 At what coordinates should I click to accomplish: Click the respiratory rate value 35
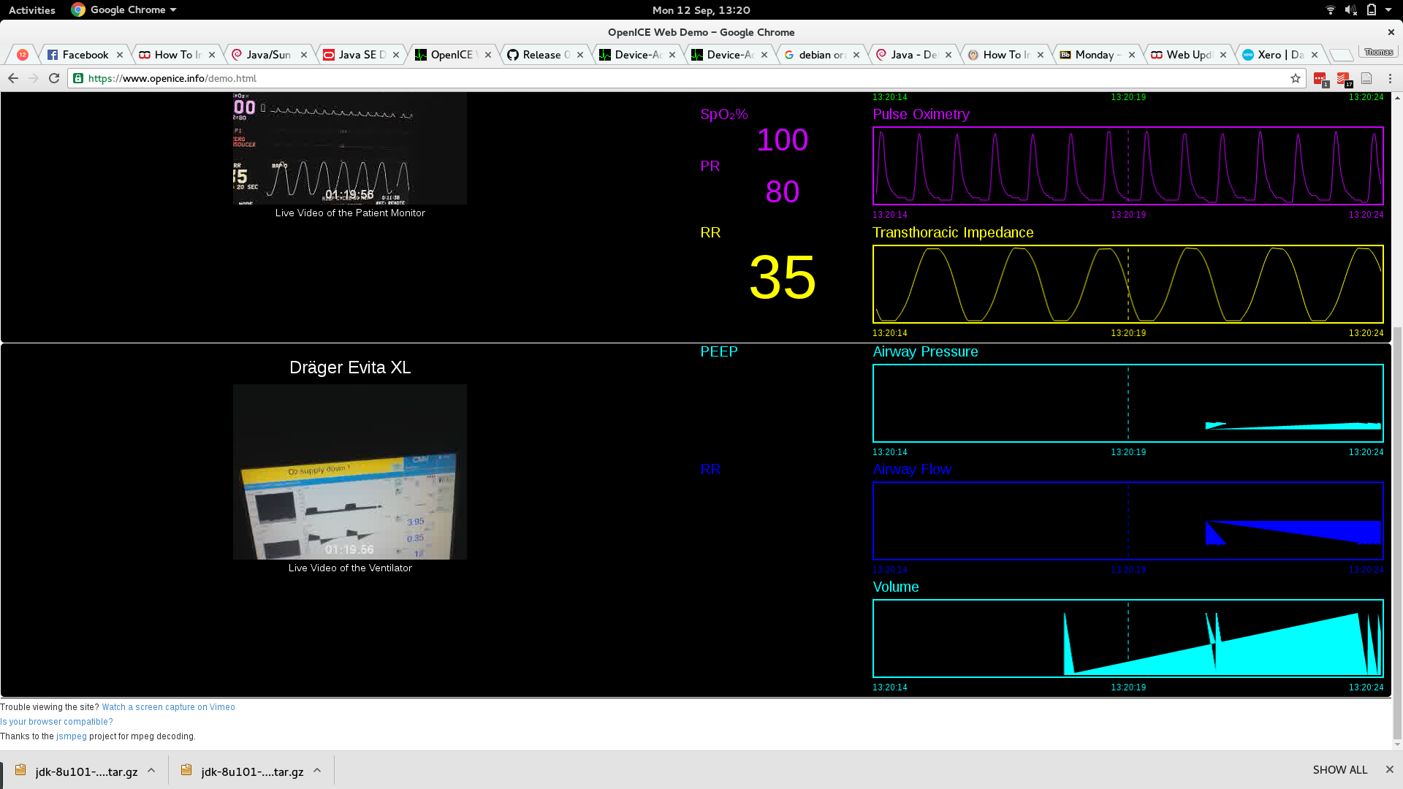pos(782,278)
